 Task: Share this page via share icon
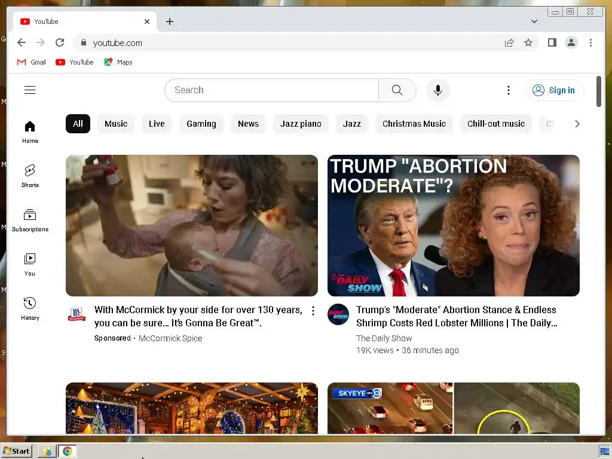(x=509, y=43)
